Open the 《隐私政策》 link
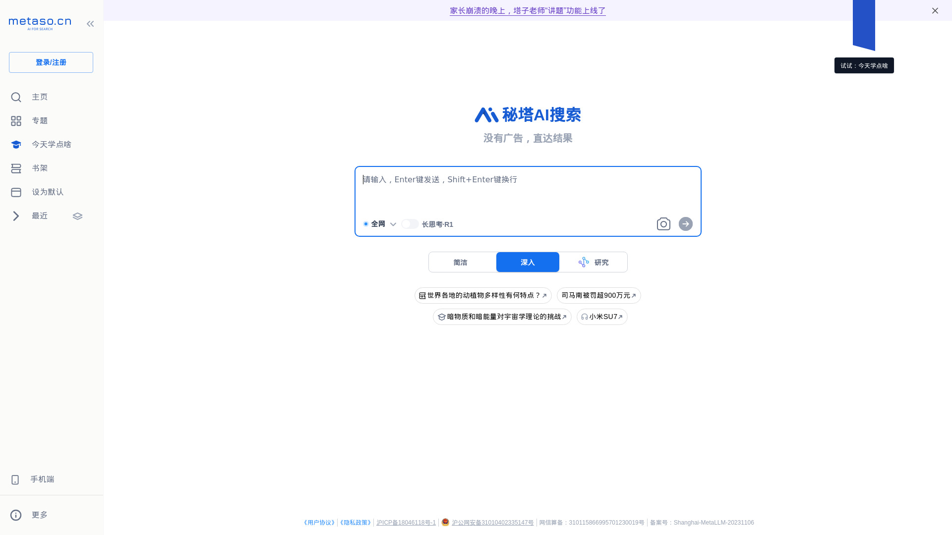Image resolution: width=952 pixels, height=535 pixels. point(356,523)
